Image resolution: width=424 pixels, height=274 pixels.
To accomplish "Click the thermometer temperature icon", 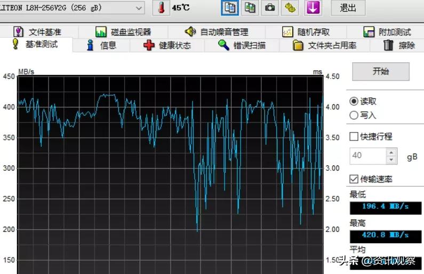I will [x=161, y=7].
